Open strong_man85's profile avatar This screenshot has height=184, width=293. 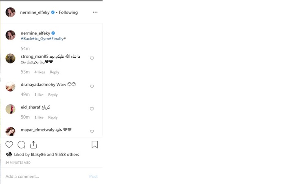[11, 58]
